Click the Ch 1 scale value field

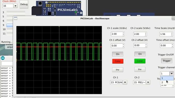117,34
